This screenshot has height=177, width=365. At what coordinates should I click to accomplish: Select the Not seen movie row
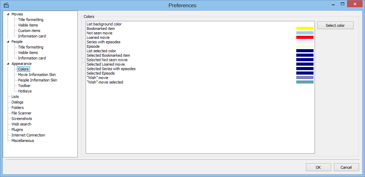point(200,33)
